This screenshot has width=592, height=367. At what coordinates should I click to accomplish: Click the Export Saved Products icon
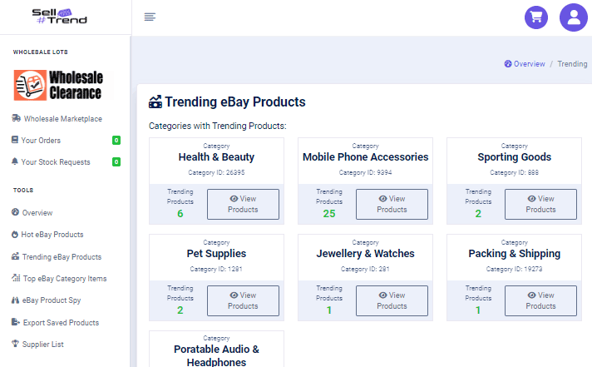coord(15,322)
